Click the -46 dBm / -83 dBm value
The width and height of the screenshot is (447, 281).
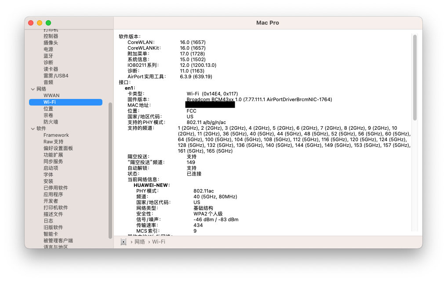[x=216, y=219]
